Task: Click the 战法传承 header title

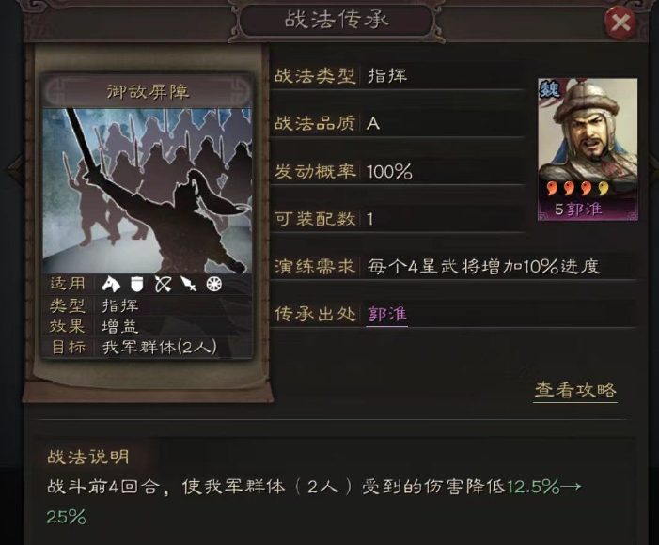Action: (x=337, y=20)
